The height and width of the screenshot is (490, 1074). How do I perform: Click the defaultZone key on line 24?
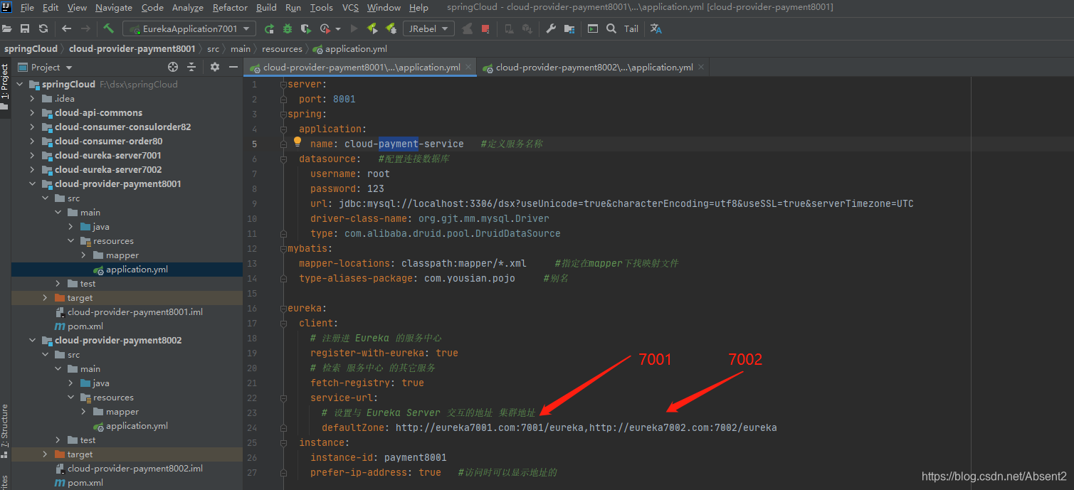(x=354, y=427)
